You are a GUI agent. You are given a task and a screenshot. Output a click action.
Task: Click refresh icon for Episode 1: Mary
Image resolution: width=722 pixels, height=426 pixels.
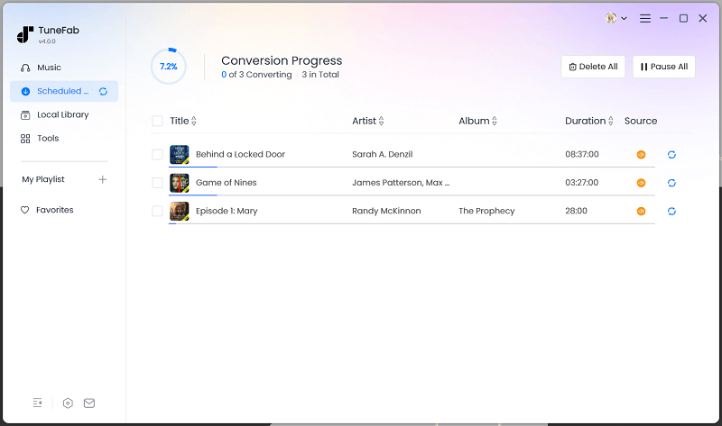coord(671,212)
